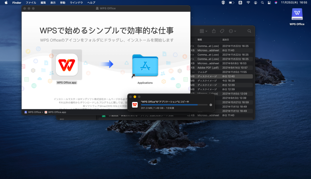The image size is (311, 179).
Task: Minimize the copy dialog with yellow button
Action: (x=135, y=97)
